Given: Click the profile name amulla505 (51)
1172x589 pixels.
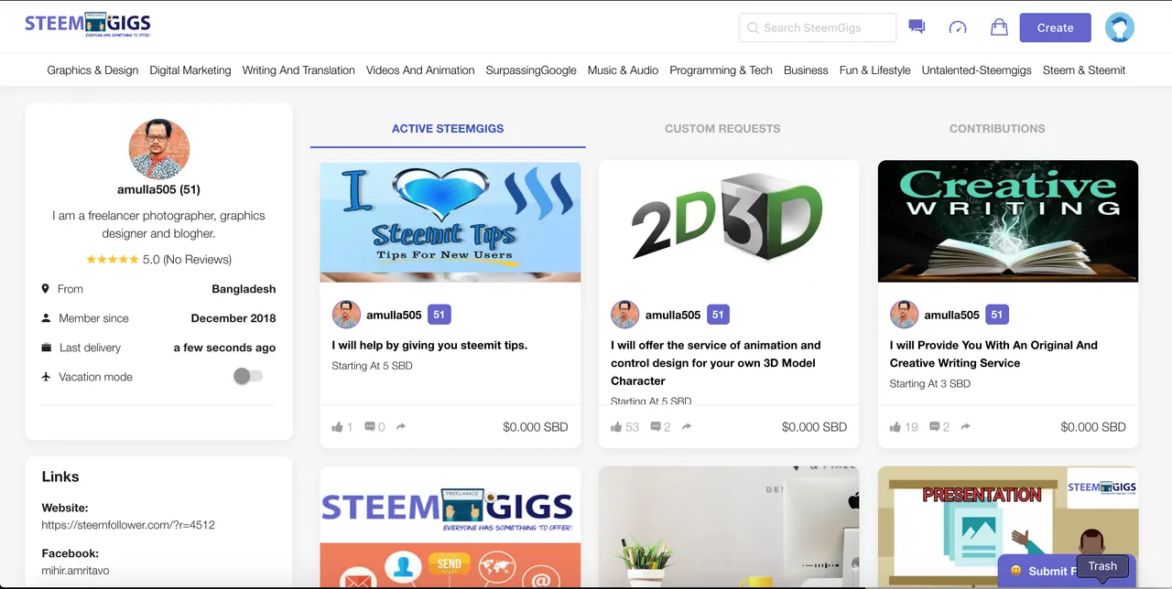Looking at the screenshot, I should [158, 189].
